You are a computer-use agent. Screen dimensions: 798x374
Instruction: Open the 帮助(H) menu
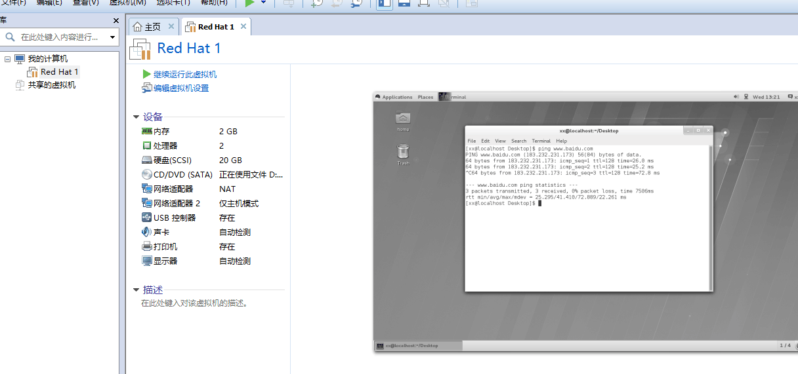point(214,3)
